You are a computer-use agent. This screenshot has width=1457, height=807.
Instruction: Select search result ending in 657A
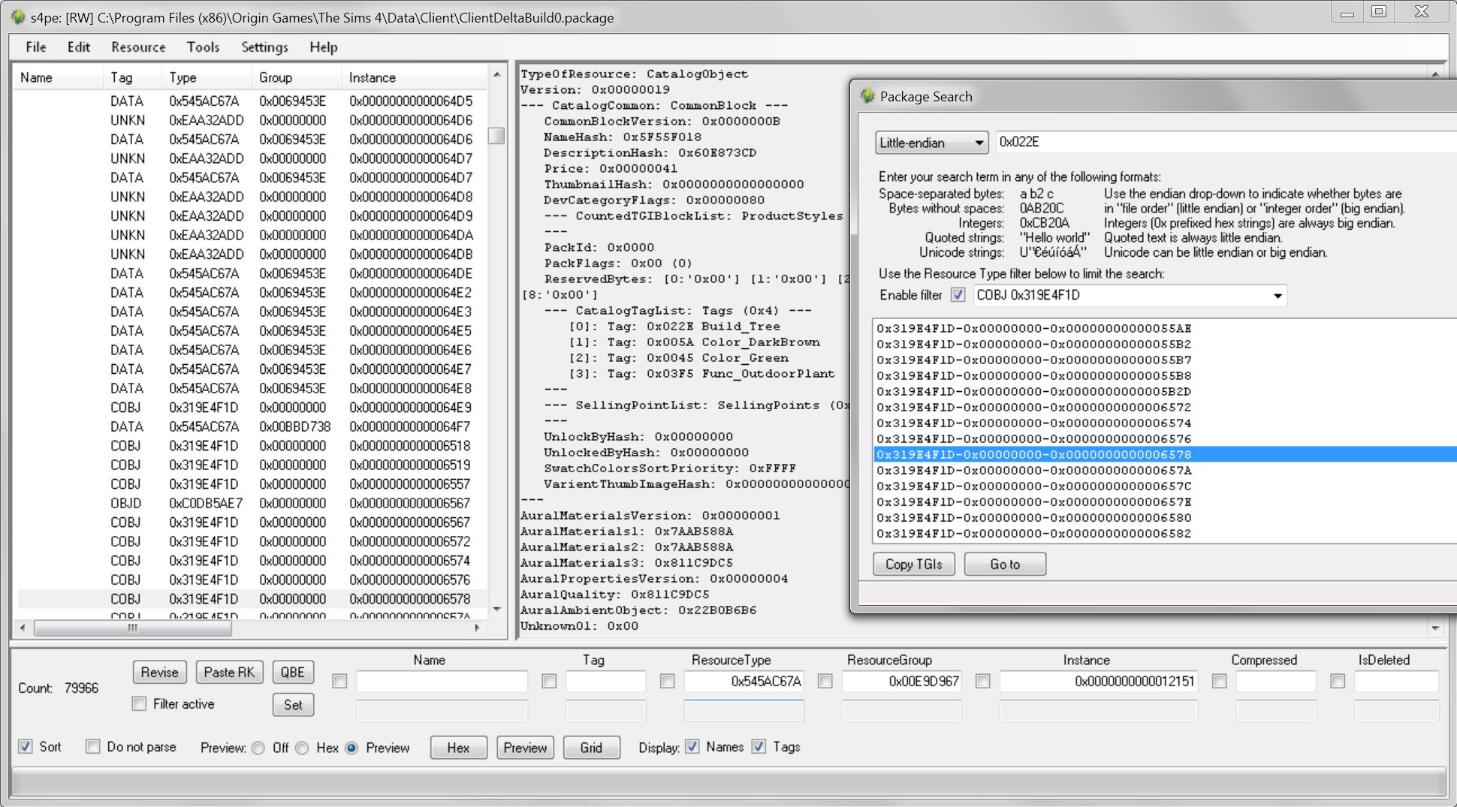click(1164, 470)
